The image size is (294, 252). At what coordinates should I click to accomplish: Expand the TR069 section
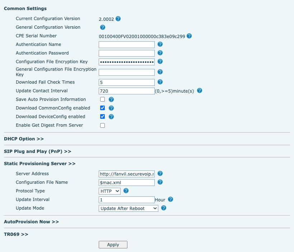pyautogui.click(x=16, y=234)
